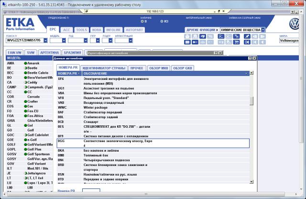Switch to the AUTOPART tab

point(134,30)
